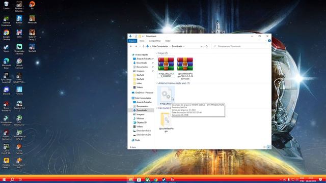Image resolution: width=326 pixels, height=183 pixels.
Task: Select the Call of Duty desktop shortcut
Action: (x=6, y=149)
